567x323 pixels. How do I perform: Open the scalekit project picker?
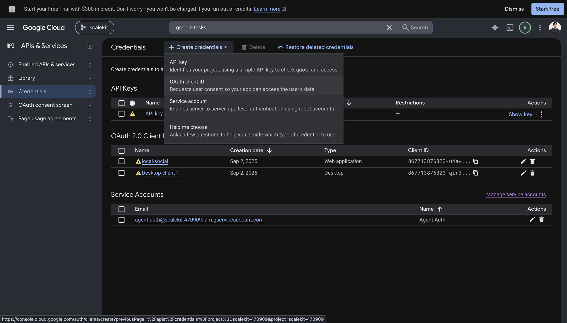[x=94, y=28]
